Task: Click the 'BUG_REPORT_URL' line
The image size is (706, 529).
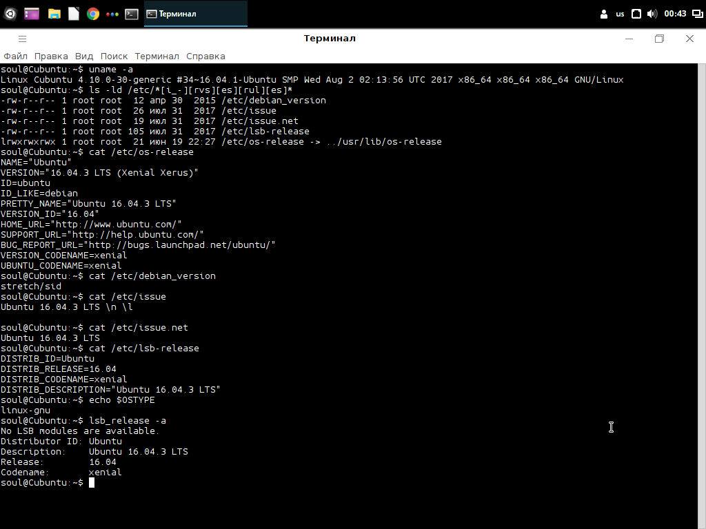Action: (x=138, y=245)
